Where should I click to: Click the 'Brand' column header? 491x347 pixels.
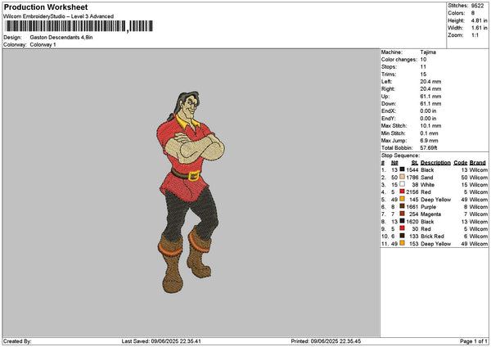click(478, 163)
